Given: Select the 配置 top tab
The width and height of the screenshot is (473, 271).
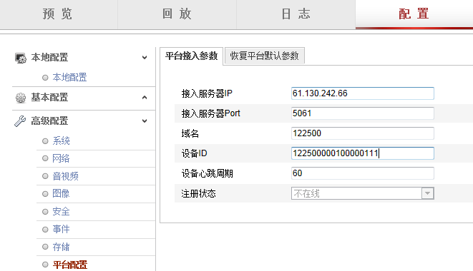Looking at the screenshot, I should (x=414, y=14).
